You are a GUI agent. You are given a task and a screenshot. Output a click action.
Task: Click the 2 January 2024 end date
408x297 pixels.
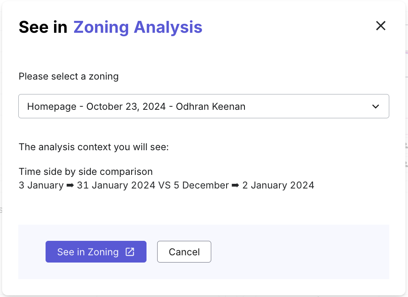(x=278, y=185)
